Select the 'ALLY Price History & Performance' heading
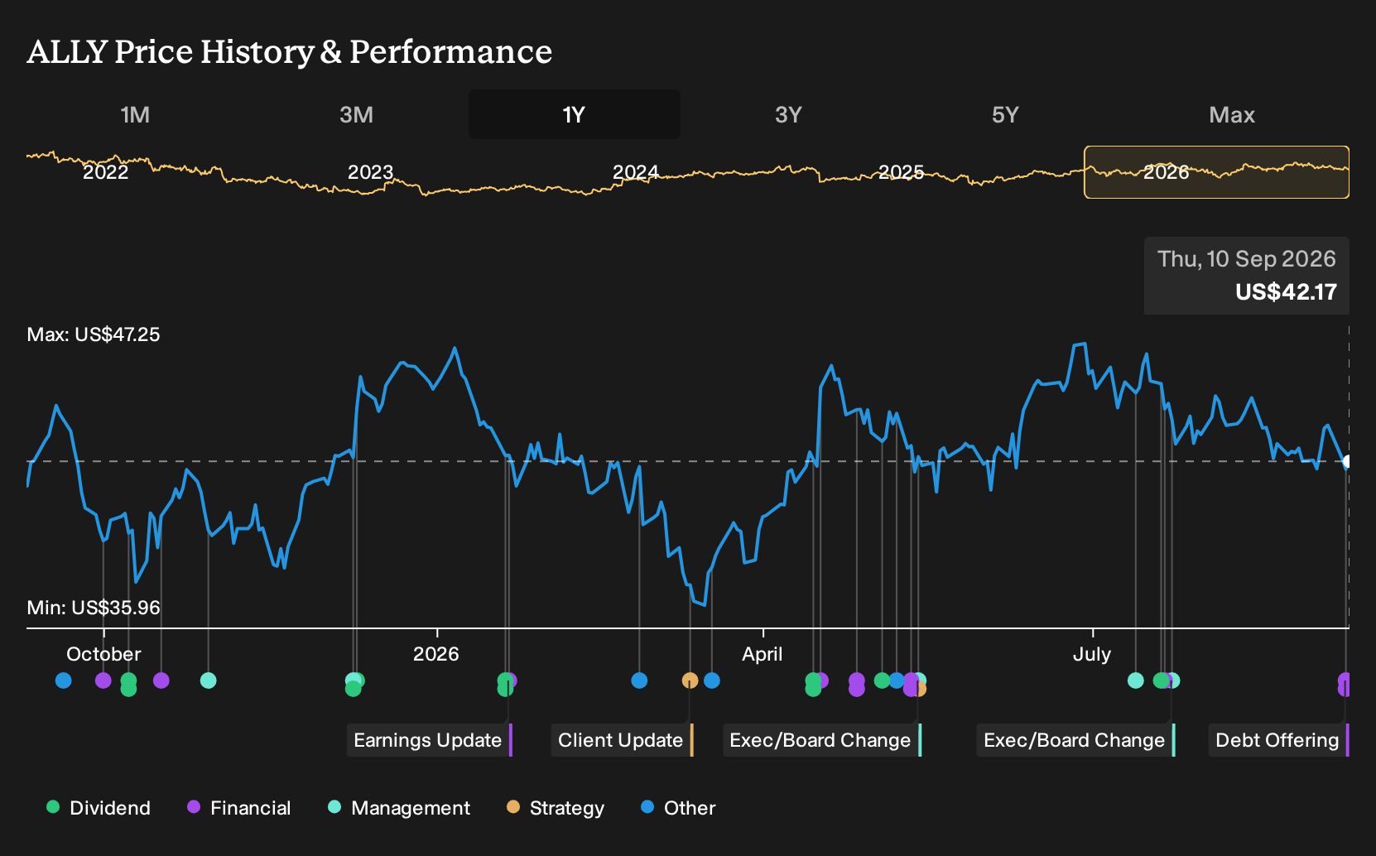This screenshot has width=1376, height=856. (290, 51)
